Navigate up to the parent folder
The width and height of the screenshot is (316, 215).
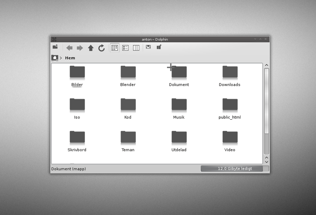pos(91,48)
